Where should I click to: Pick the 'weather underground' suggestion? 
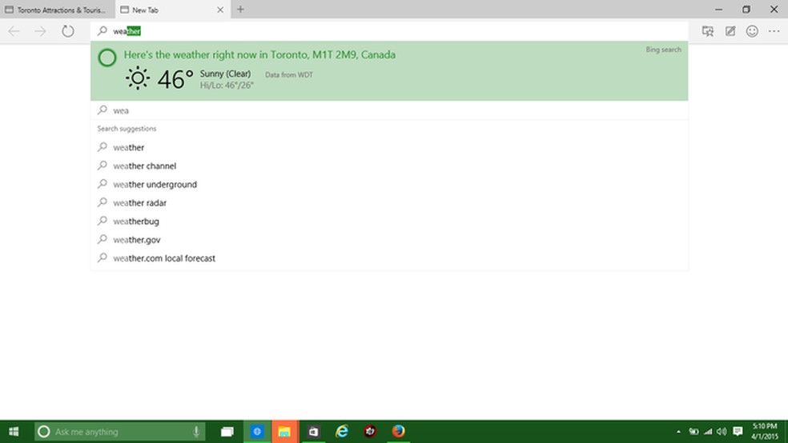tap(389, 185)
